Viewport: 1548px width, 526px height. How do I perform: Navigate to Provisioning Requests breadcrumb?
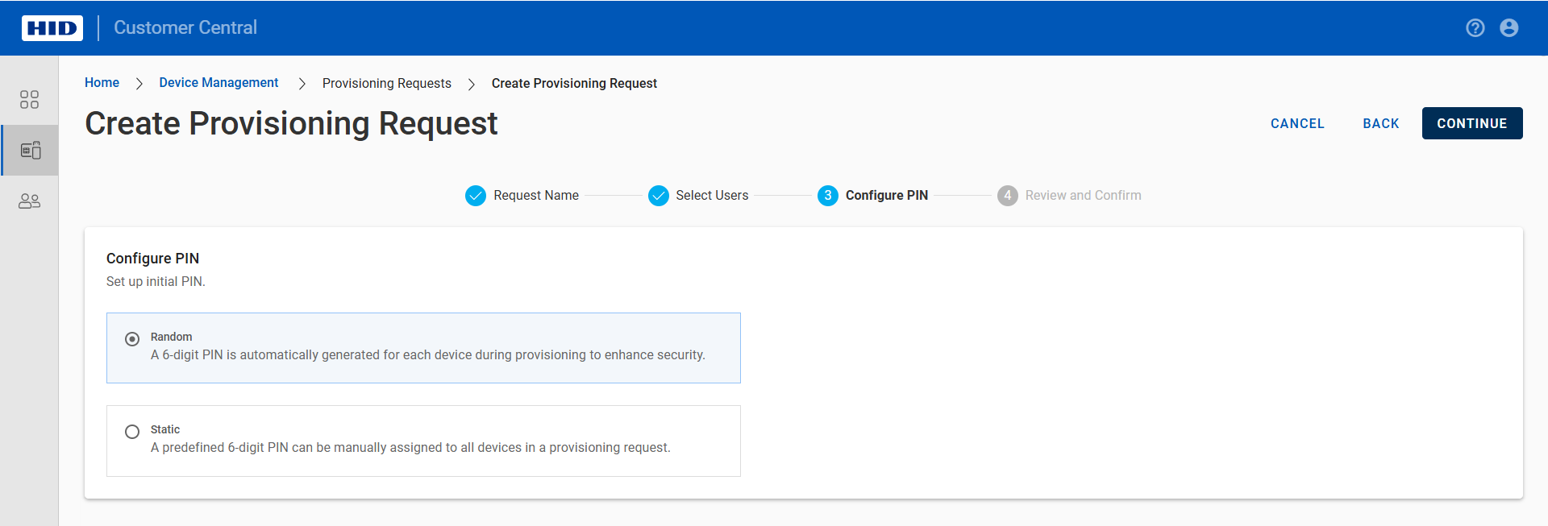coord(387,84)
